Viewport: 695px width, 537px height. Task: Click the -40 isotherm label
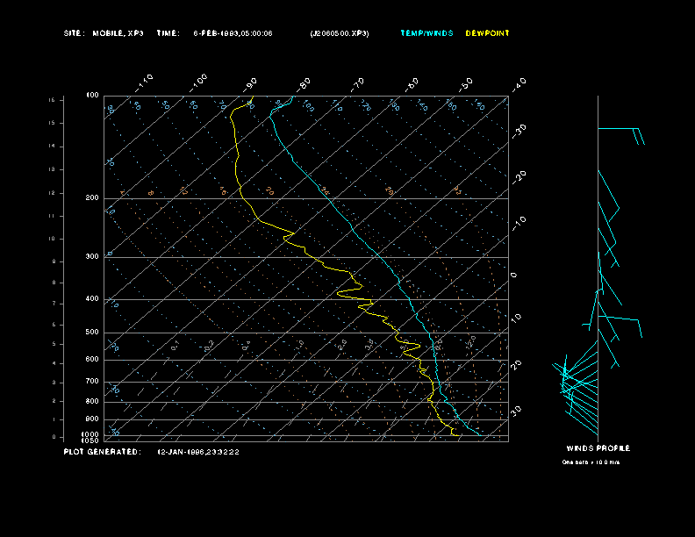pyautogui.click(x=519, y=84)
